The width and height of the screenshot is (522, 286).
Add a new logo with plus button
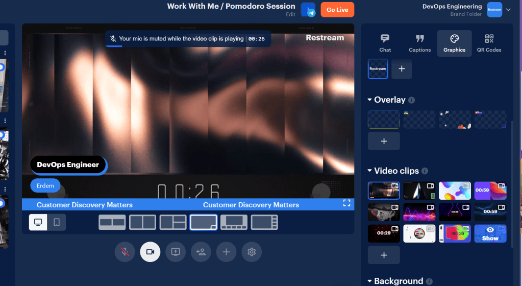402,69
